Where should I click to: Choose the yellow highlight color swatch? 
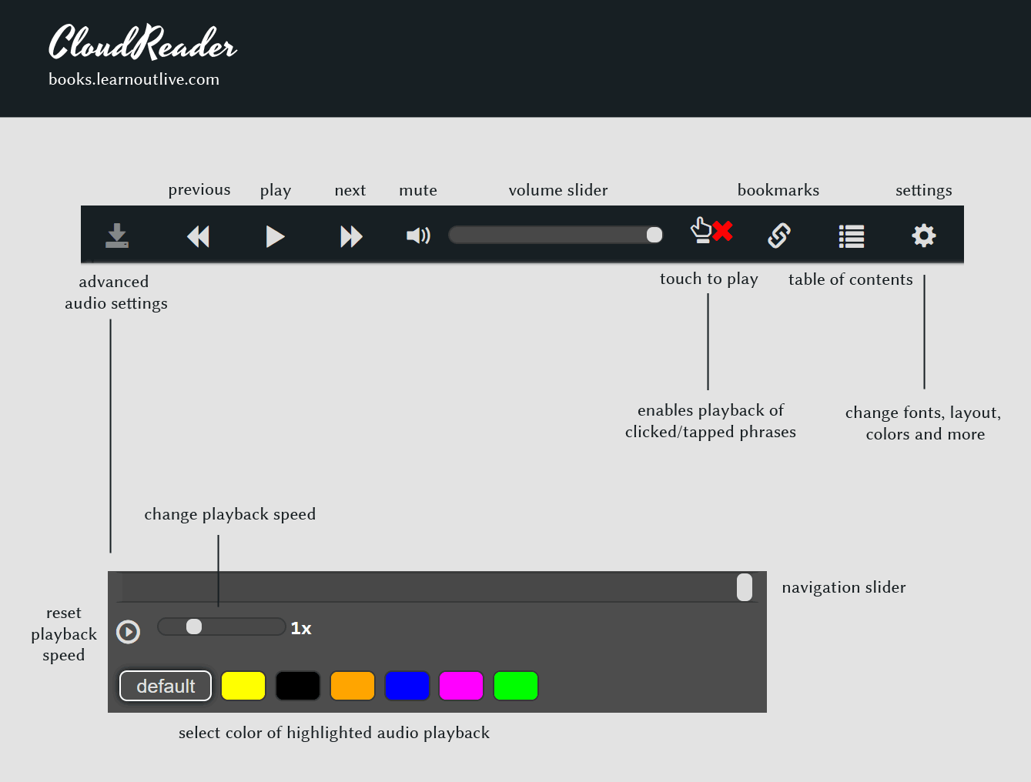point(243,686)
